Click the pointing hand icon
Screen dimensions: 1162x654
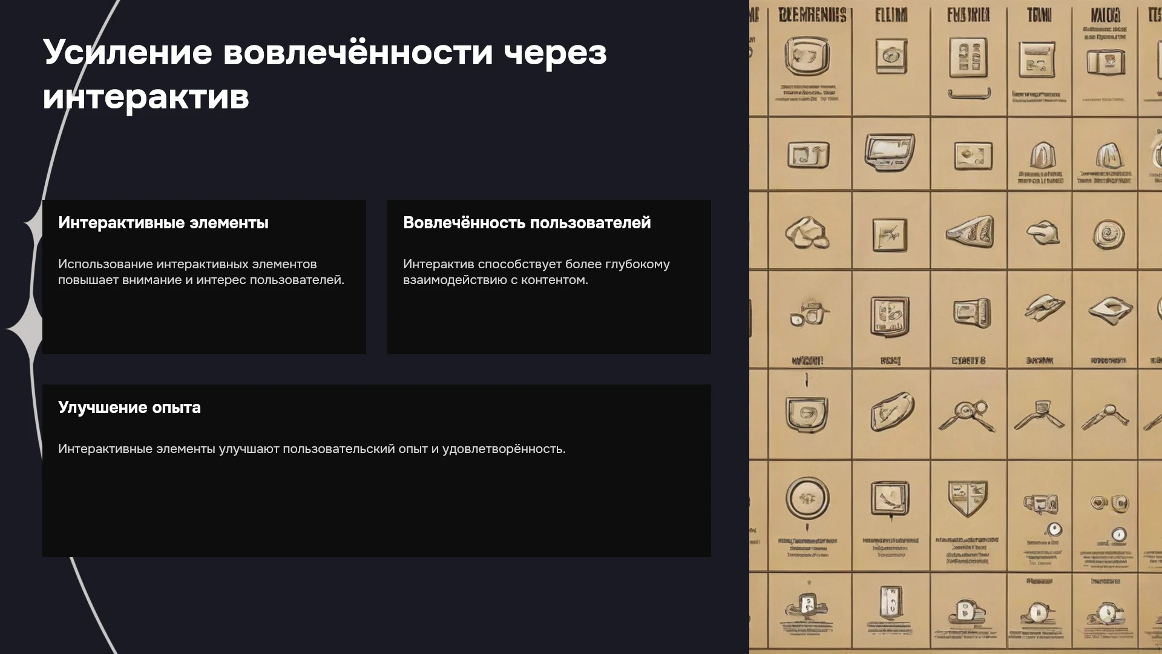pos(1042,232)
